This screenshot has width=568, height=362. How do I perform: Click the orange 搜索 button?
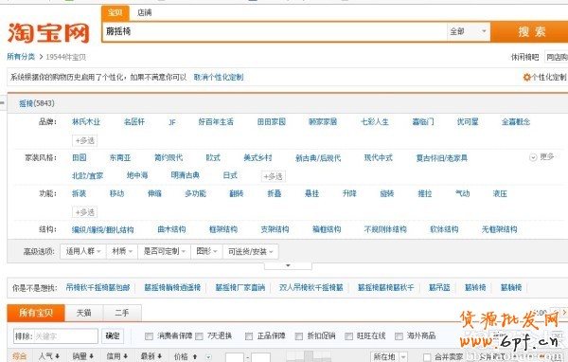[x=530, y=31]
